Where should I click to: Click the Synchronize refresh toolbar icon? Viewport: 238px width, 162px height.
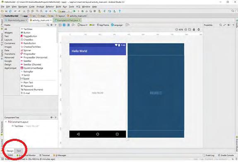pyautogui.click(x=10, y=11)
